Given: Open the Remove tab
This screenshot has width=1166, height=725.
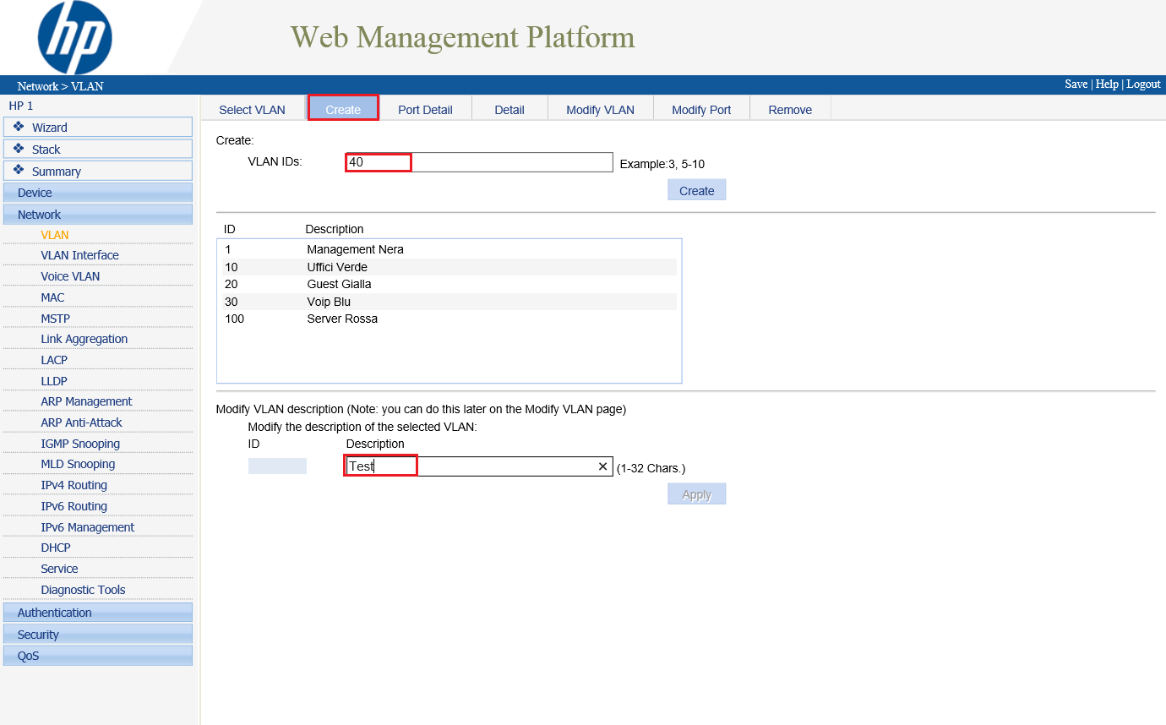Looking at the screenshot, I should click(790, 110).
